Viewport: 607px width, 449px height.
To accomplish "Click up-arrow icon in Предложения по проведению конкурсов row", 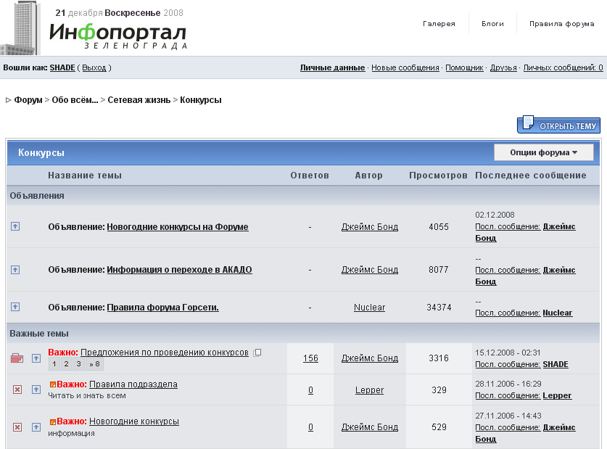I will coord(36,358).
